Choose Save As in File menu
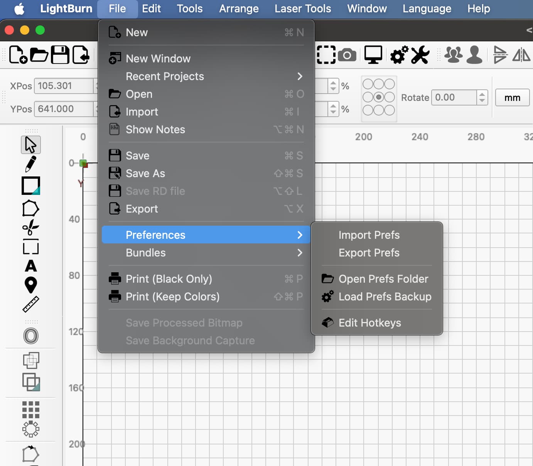 [x=206, y=173]
